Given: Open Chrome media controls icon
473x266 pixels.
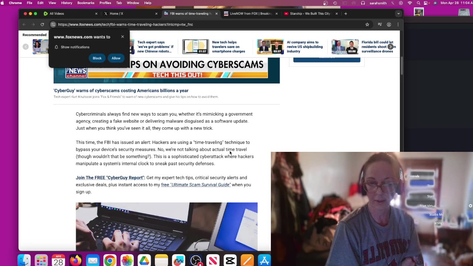Looking at the screenshot, I should (x=380, y=24).
